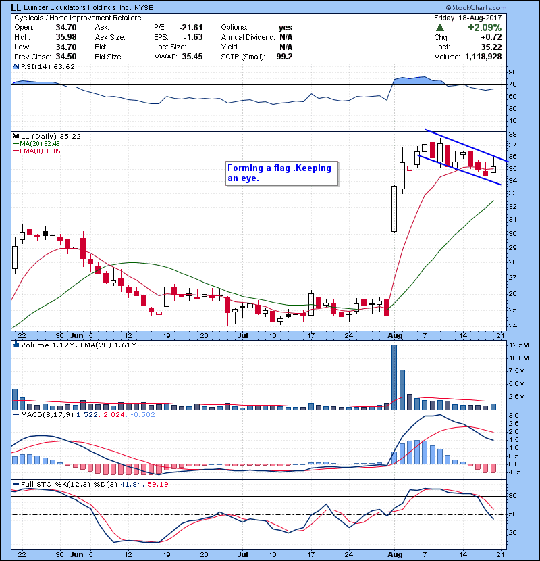Click the Annual Dividend: label
This screenshot has width=540, height=561.
click(x=248, y=37)
